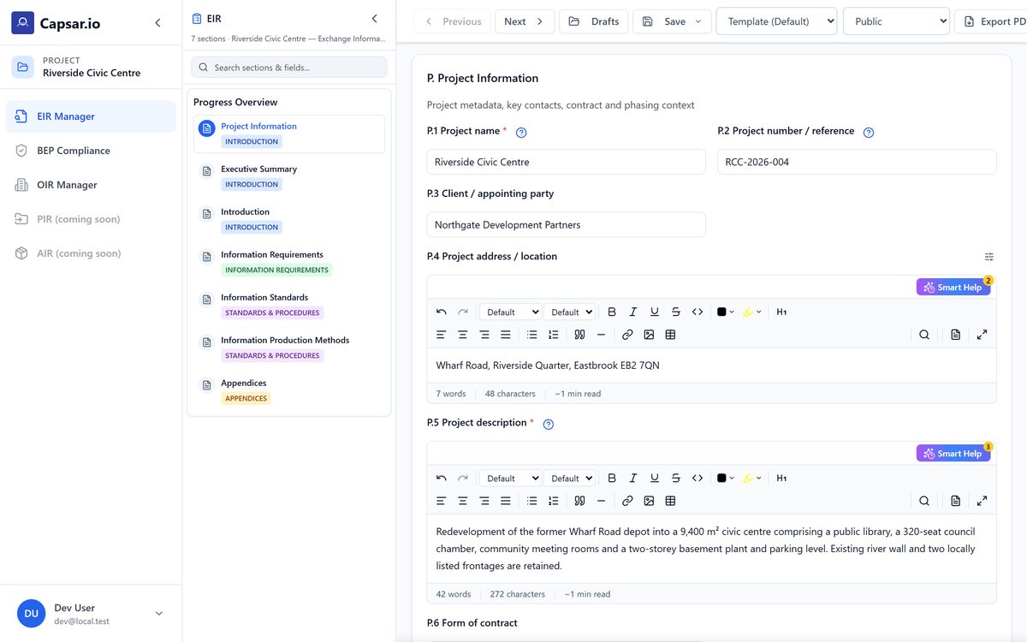The image size is (1027, 642).
Task: Toggle italic in the P.4 address editor
Action: pos(633,312)
